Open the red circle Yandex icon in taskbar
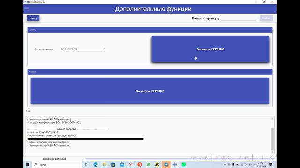300x168 pixels. click(x=140, y=165)
